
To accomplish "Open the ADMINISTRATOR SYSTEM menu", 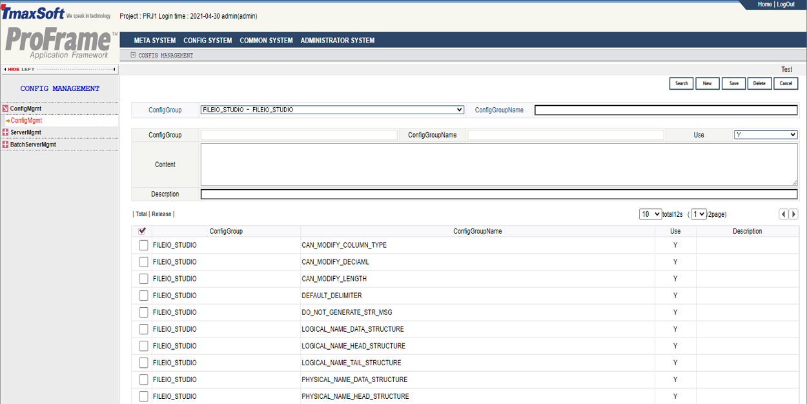I will click(x=337, y=41).
